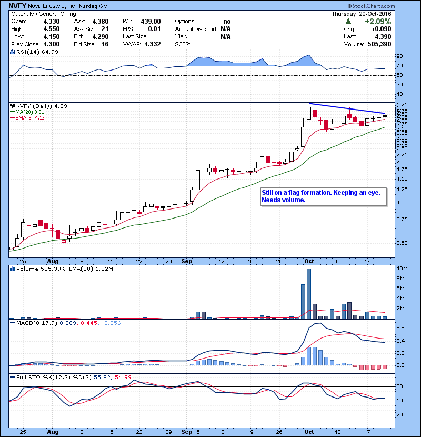Click the stochastic 80 axis level label

tap(399, 386)
